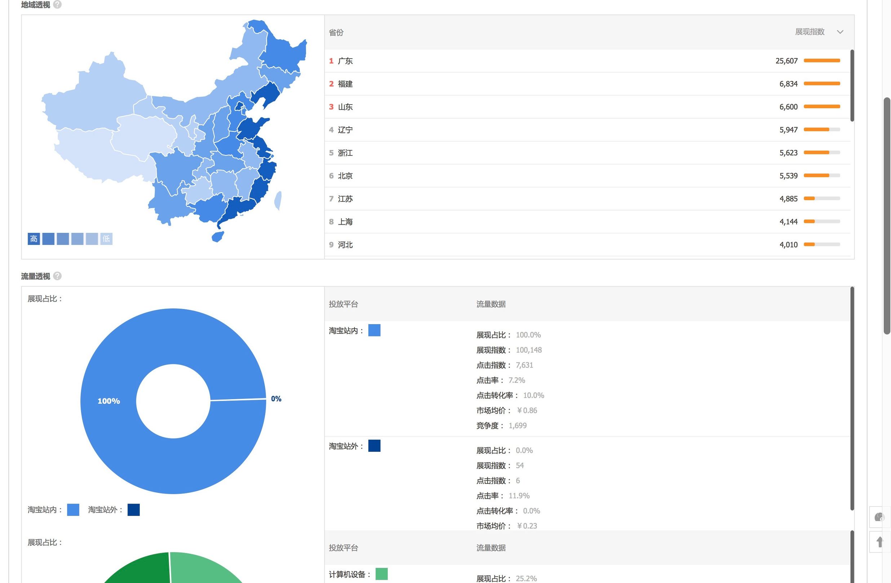Click the dark blue square icon beside 淘宝站外
The image size is (891, 583).
click(374, 446)
